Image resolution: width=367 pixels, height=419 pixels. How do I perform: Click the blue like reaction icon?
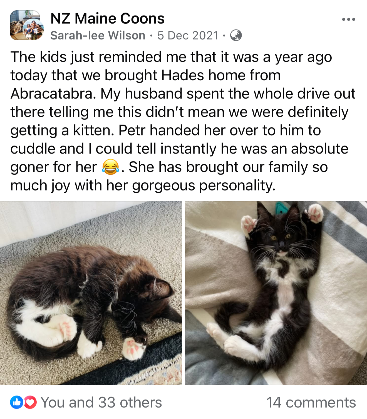click(16, 402)
